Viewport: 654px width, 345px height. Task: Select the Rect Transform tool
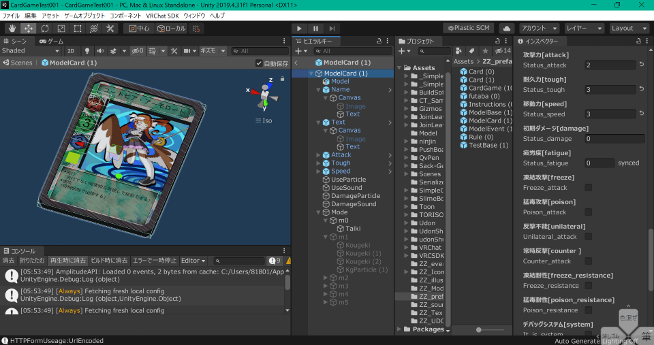(x=78, y=29)
